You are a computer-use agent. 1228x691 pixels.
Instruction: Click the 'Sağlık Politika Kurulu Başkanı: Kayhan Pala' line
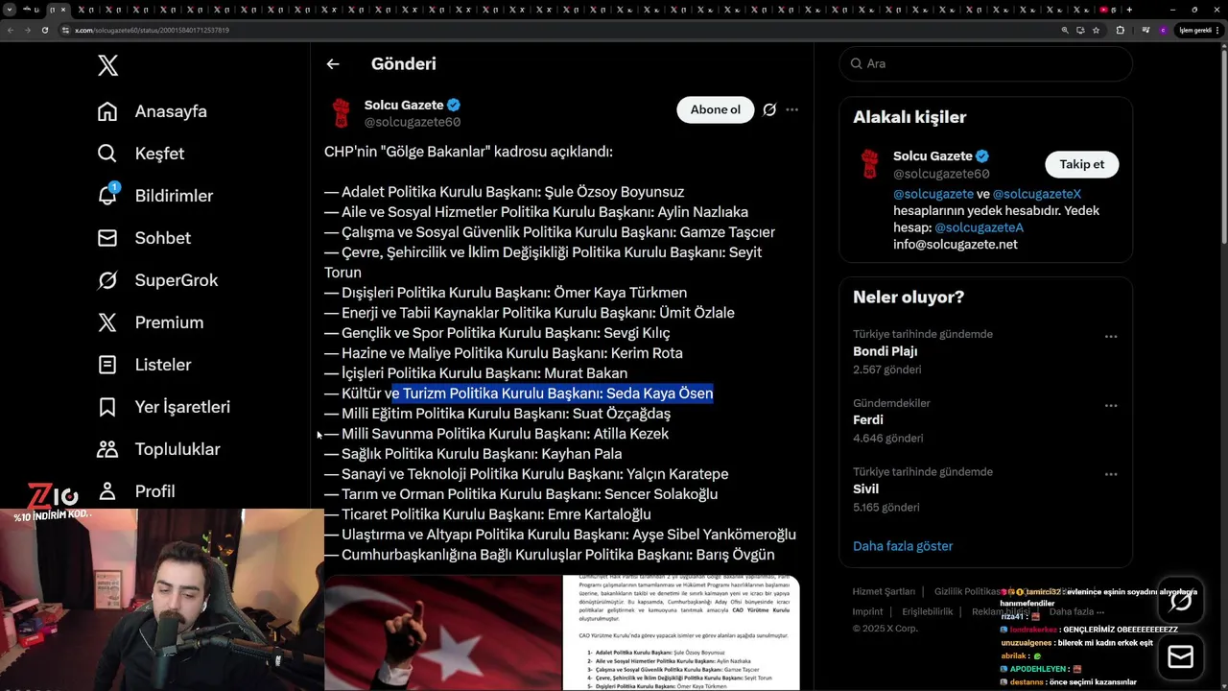tap(473, 454)
